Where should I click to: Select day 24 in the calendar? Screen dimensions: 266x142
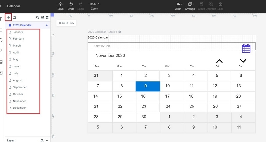[x=172, y=106]
